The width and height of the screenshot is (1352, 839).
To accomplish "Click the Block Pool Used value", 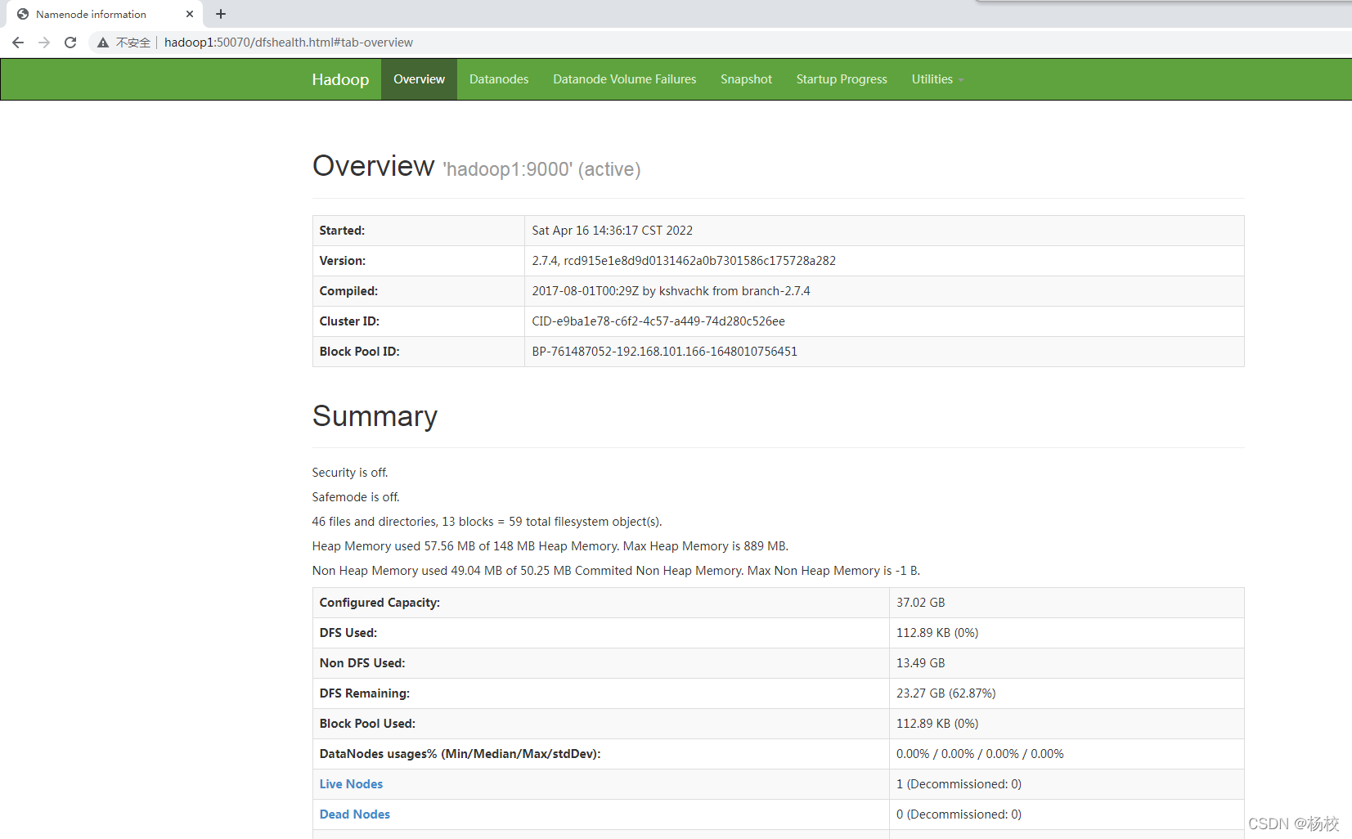I will click(937, 724).
